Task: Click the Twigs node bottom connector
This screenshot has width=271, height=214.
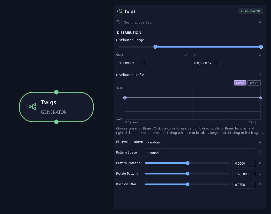Action: click(x=56, y=122)
